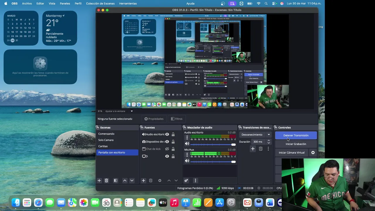Image resolution: width=375 pixels, height=211 pixels.
Task: Mute the Audio escritorio channel
Action: (187, 144)
